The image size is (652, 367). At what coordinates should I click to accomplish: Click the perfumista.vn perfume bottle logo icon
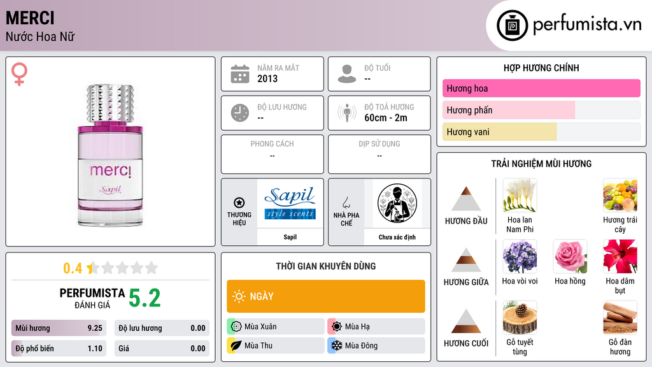point(512,25)
